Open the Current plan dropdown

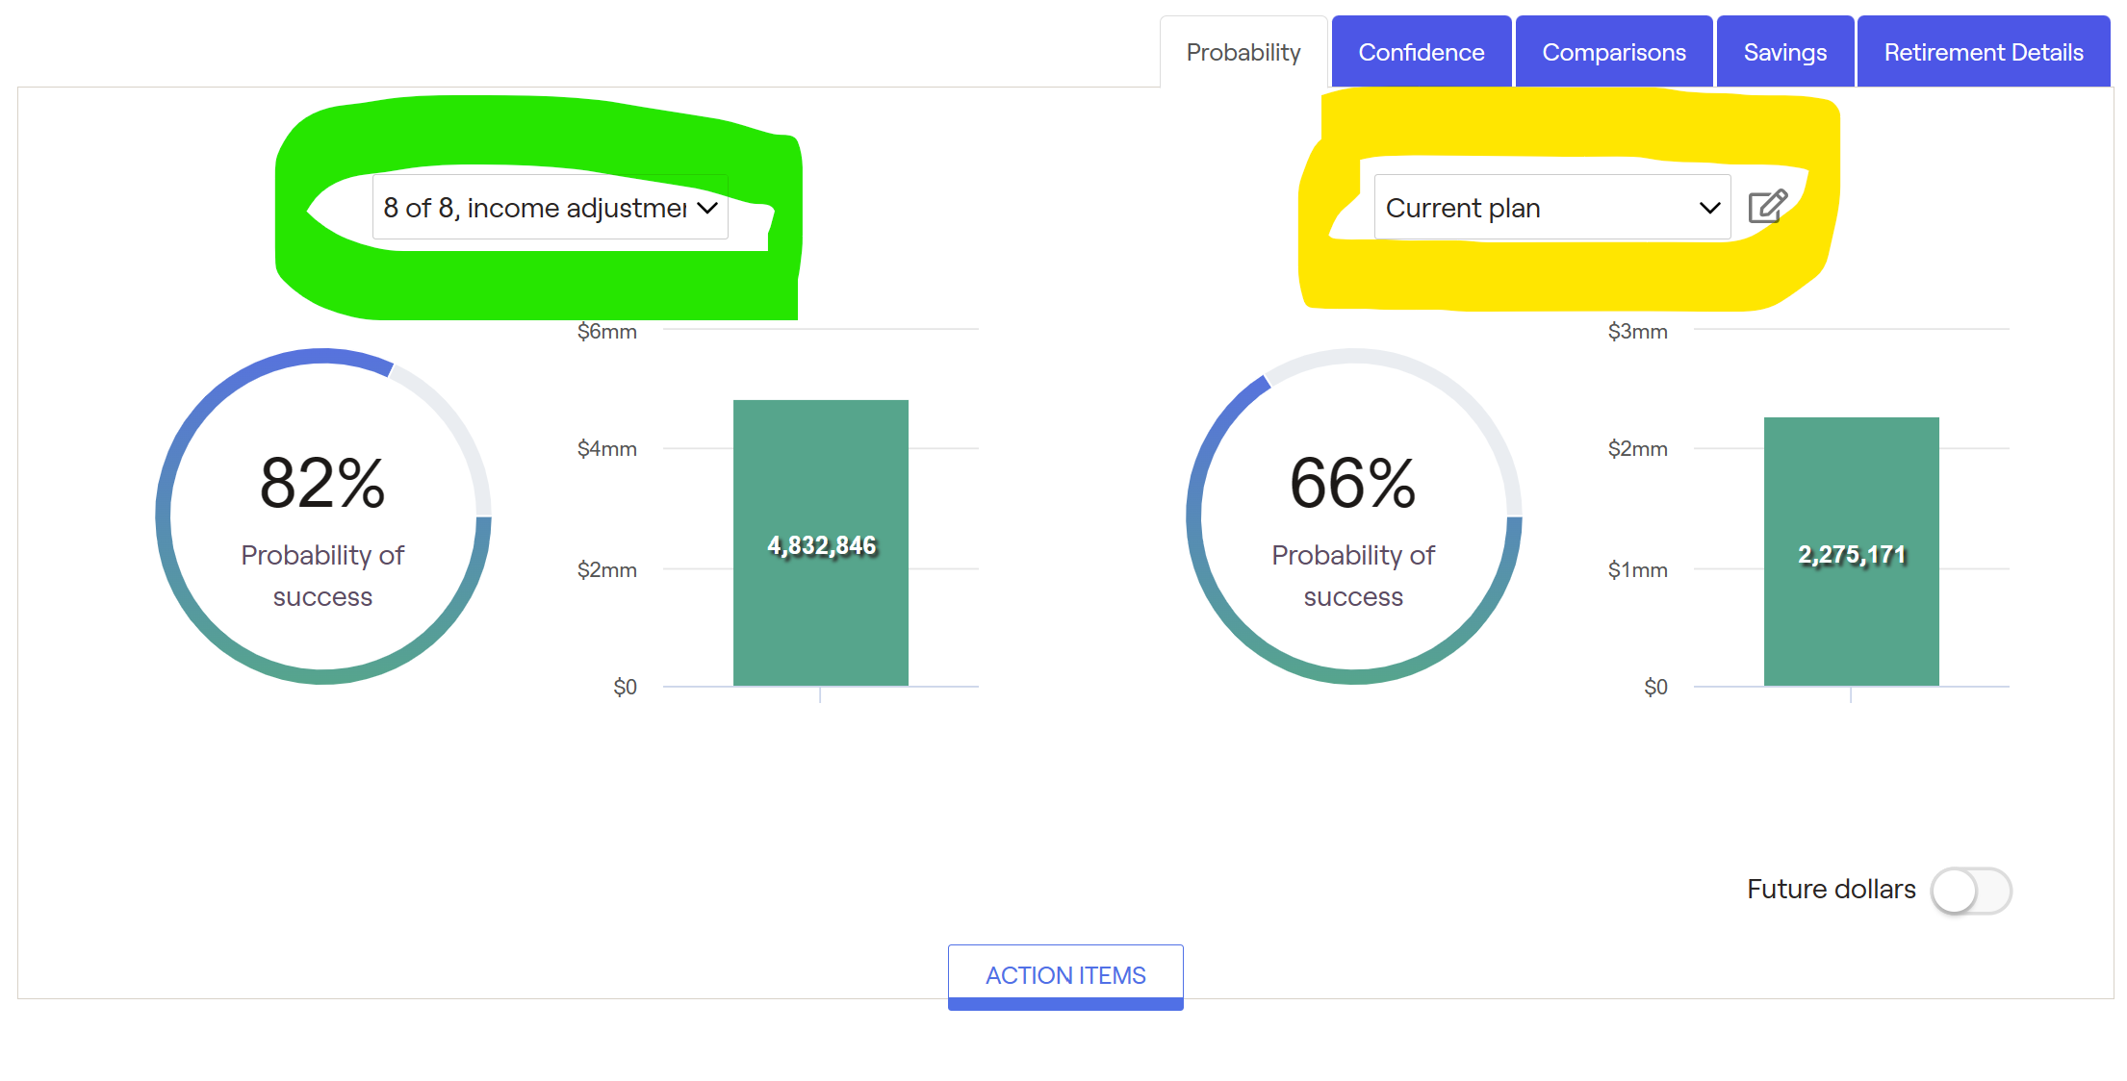pyautogui.click(x=1551, y=207)
